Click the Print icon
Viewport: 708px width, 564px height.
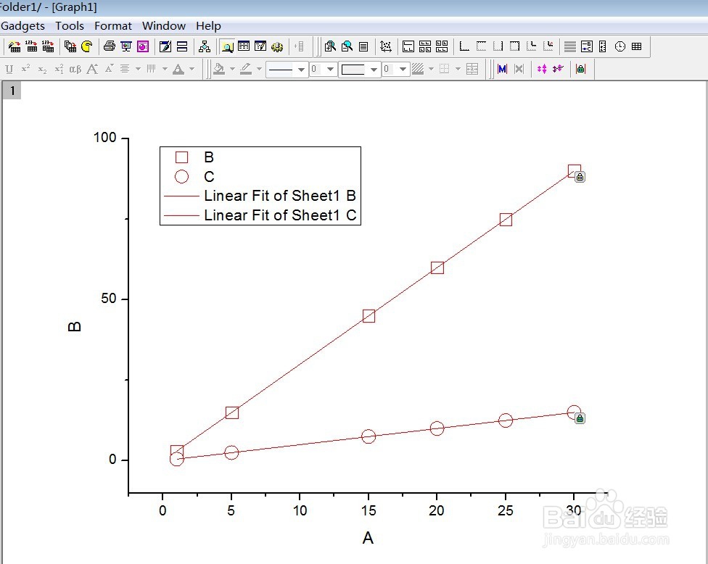[x=110, y=46]
